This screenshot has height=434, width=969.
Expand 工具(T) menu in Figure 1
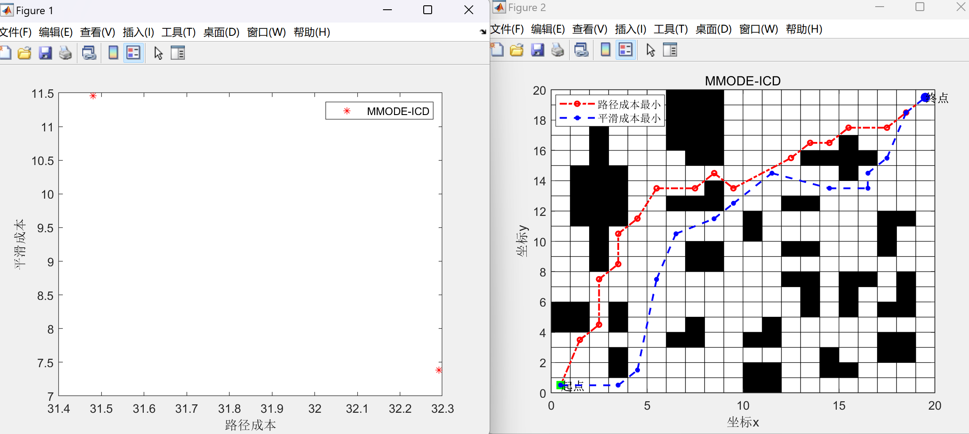pos(178,32)
